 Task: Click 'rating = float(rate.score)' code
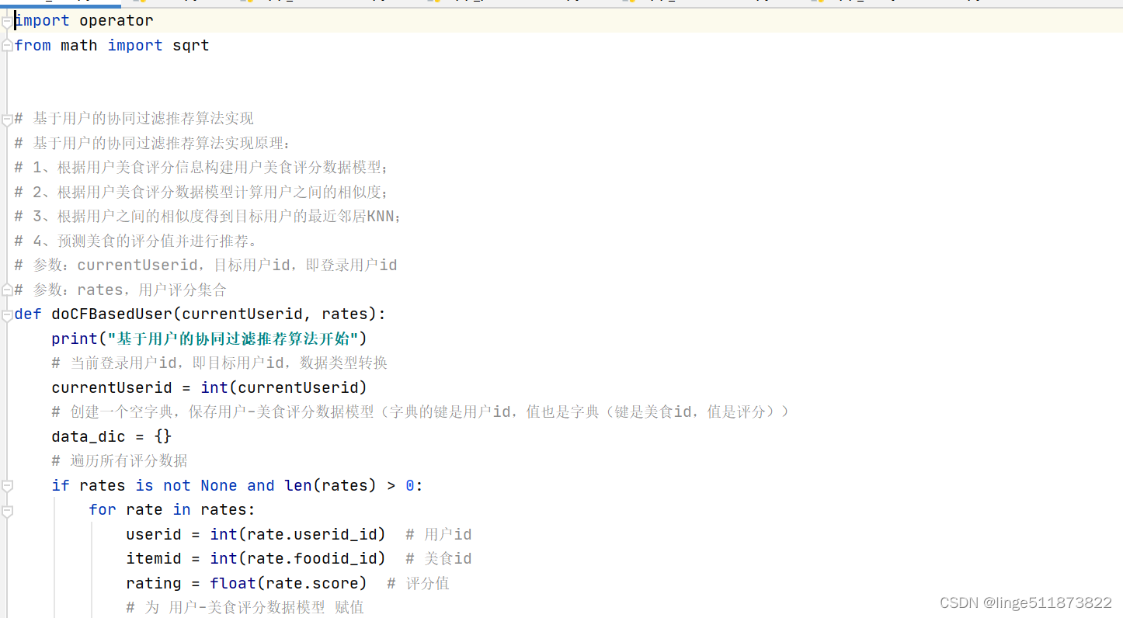[x=247, y=584]
